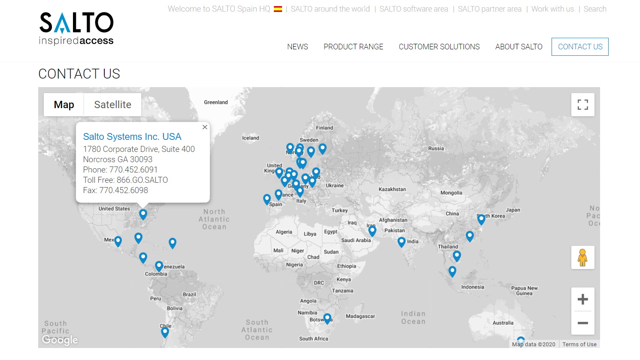Screen dimensions: 640x360
Task: Open Street View pegman control
Action: (x=582, y=257)
